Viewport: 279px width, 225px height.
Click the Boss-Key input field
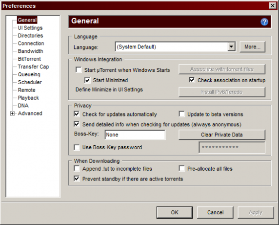135,135
